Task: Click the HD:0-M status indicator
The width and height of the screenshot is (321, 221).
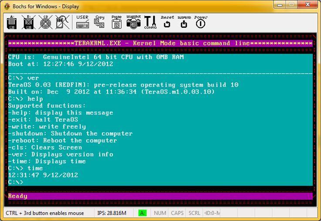Action: tap(212, 213)
